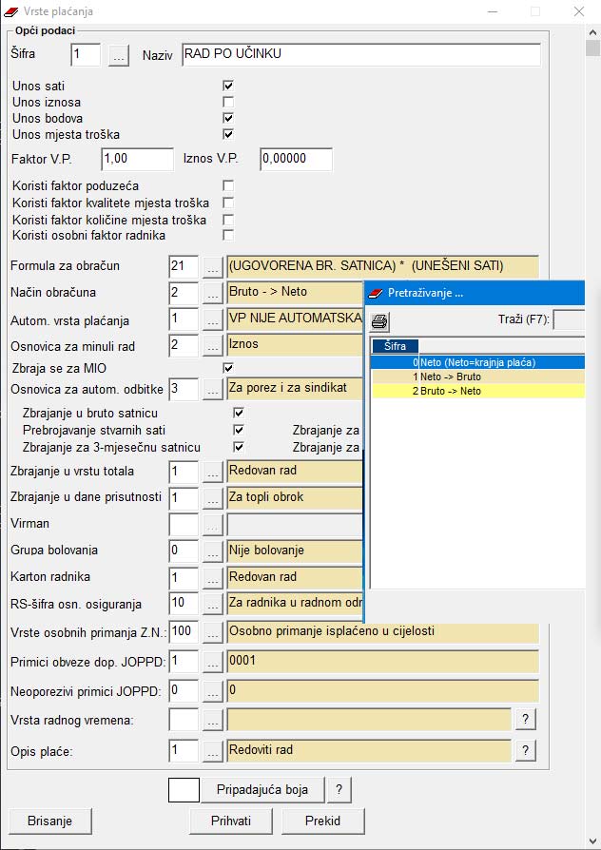
Task: Click the Prekid button
Action: [322, 821]
